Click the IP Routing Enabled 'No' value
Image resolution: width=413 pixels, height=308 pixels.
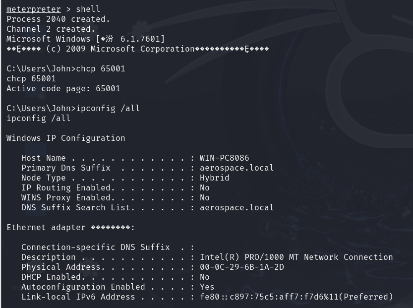click(205, 188)
